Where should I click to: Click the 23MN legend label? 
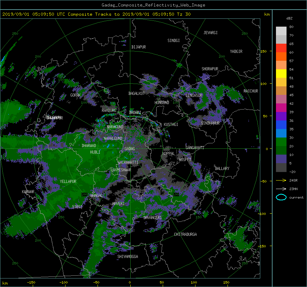coord(293,189)
